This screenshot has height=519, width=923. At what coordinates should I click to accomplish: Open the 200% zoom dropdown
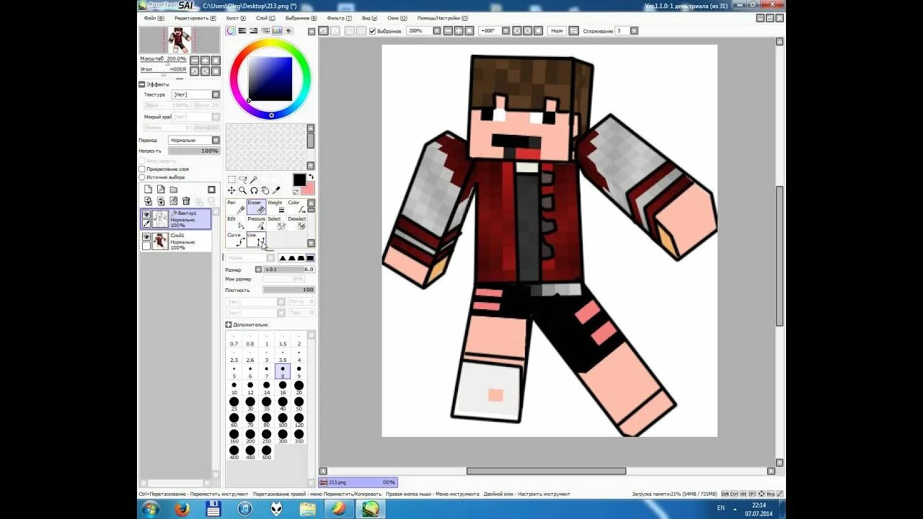tap(436, 31)
